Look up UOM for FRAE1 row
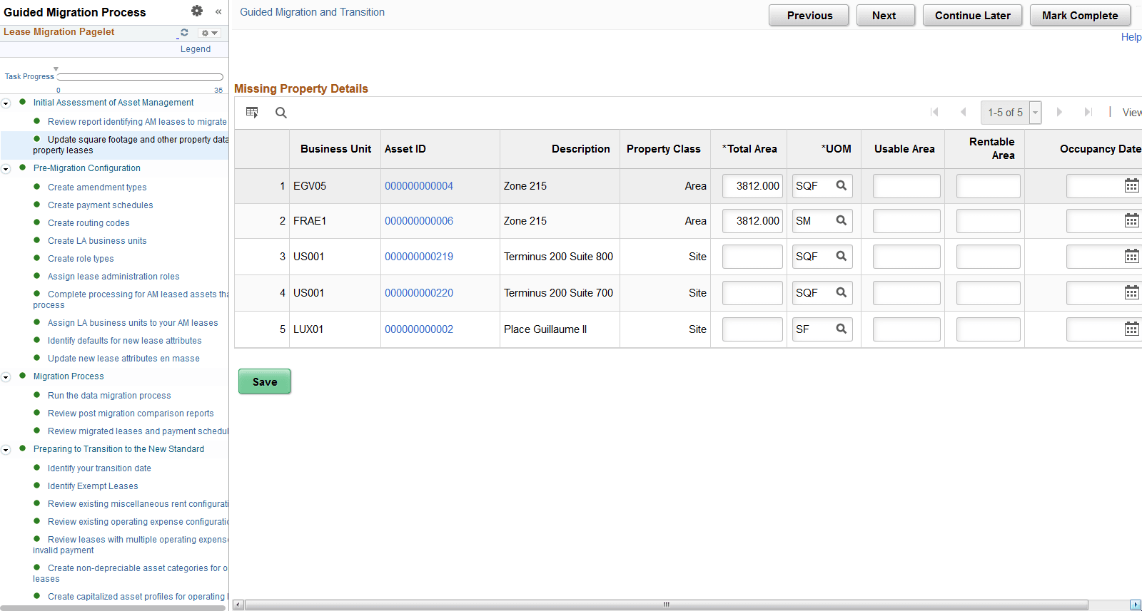Viewport: 1142px width, 611px height. [842, 220]
